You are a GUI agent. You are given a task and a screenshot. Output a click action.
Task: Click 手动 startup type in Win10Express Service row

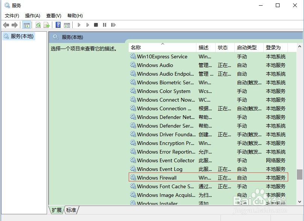coord(242,56)
